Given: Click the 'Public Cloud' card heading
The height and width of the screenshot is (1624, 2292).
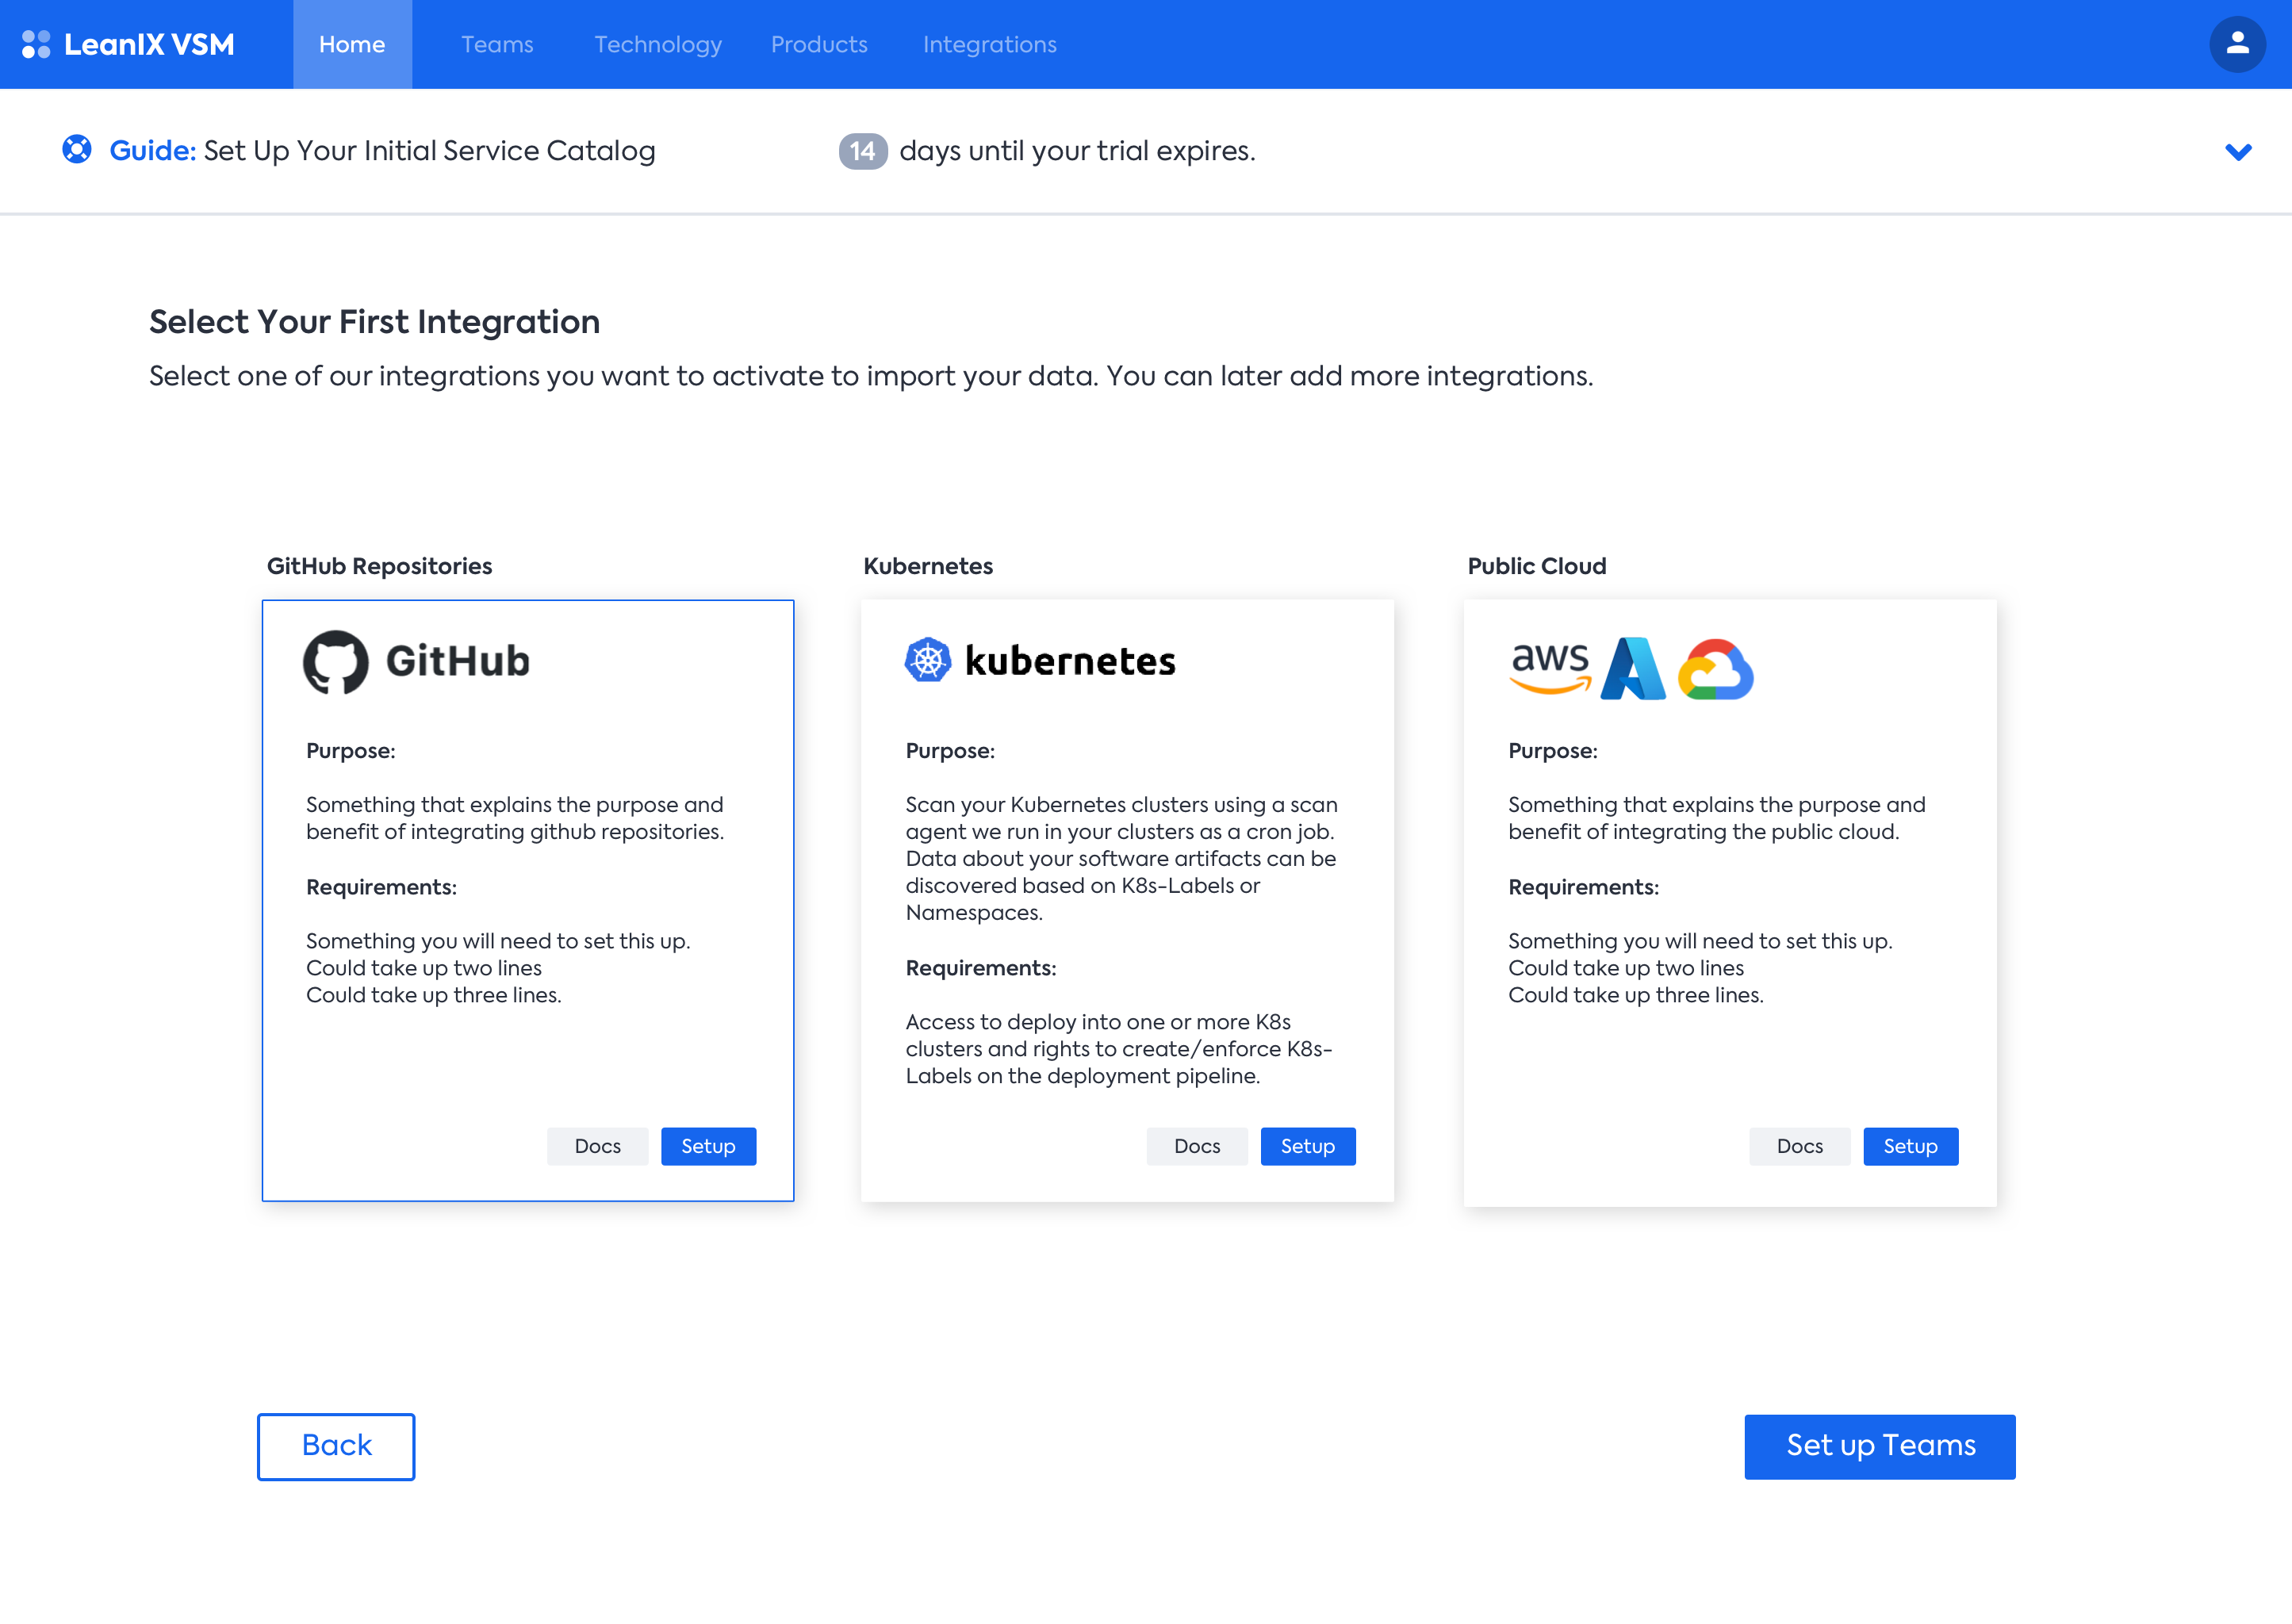Looking at the screenshot, I should coord(1537,566).
